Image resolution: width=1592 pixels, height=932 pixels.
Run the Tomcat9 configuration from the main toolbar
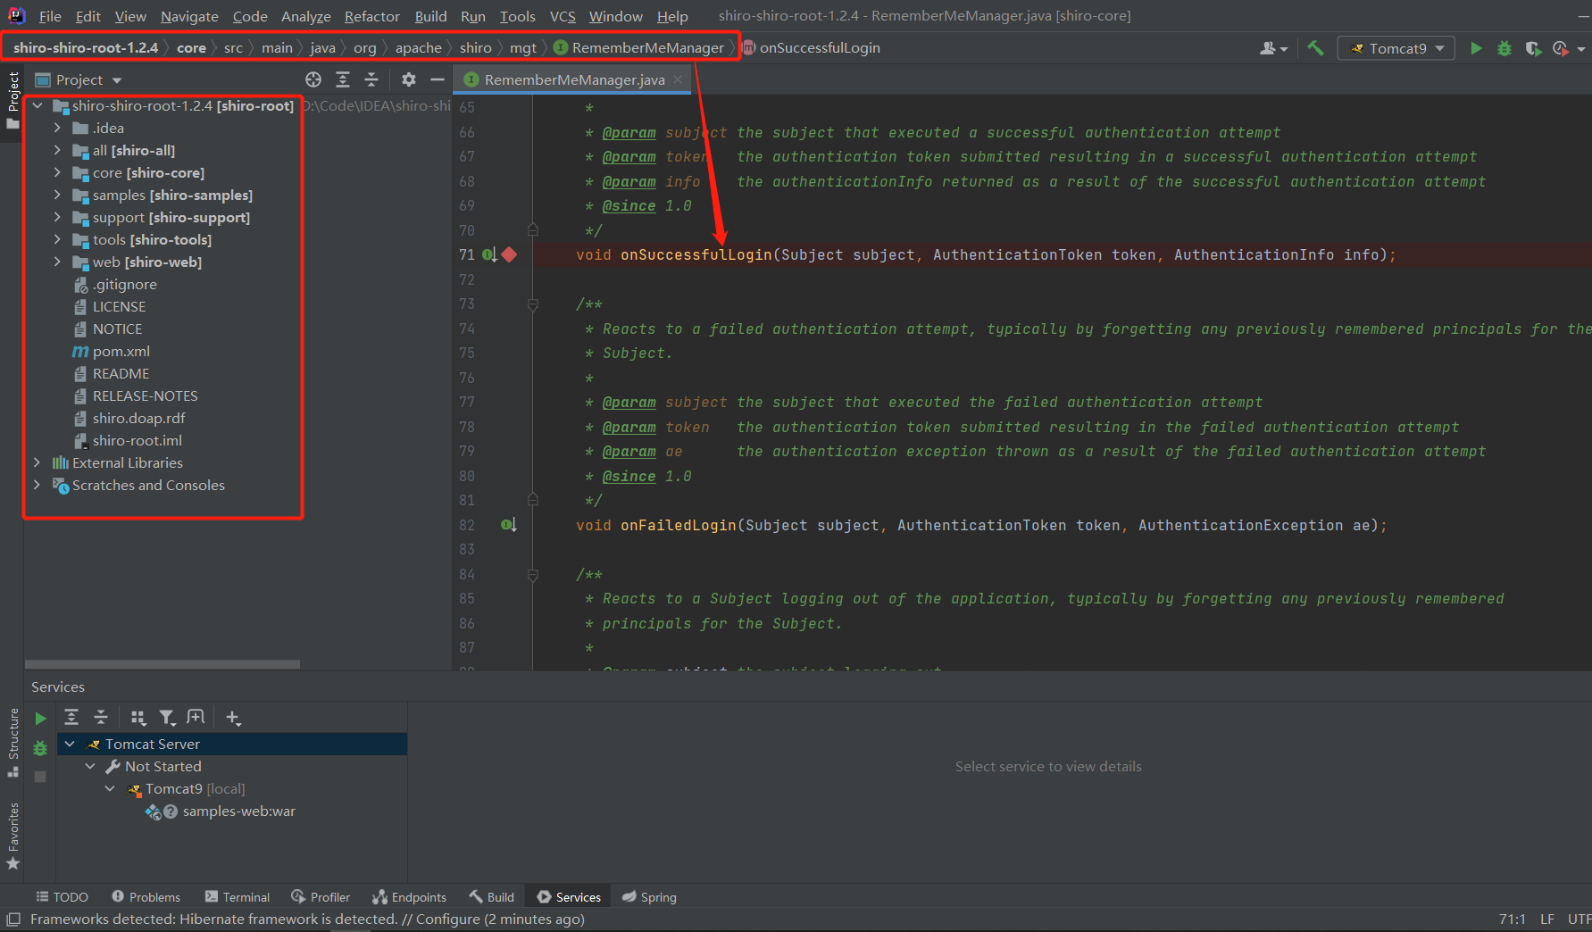tap(1476, 48)
